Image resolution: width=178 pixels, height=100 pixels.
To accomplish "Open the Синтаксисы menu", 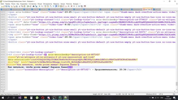I will click(33, 4).
